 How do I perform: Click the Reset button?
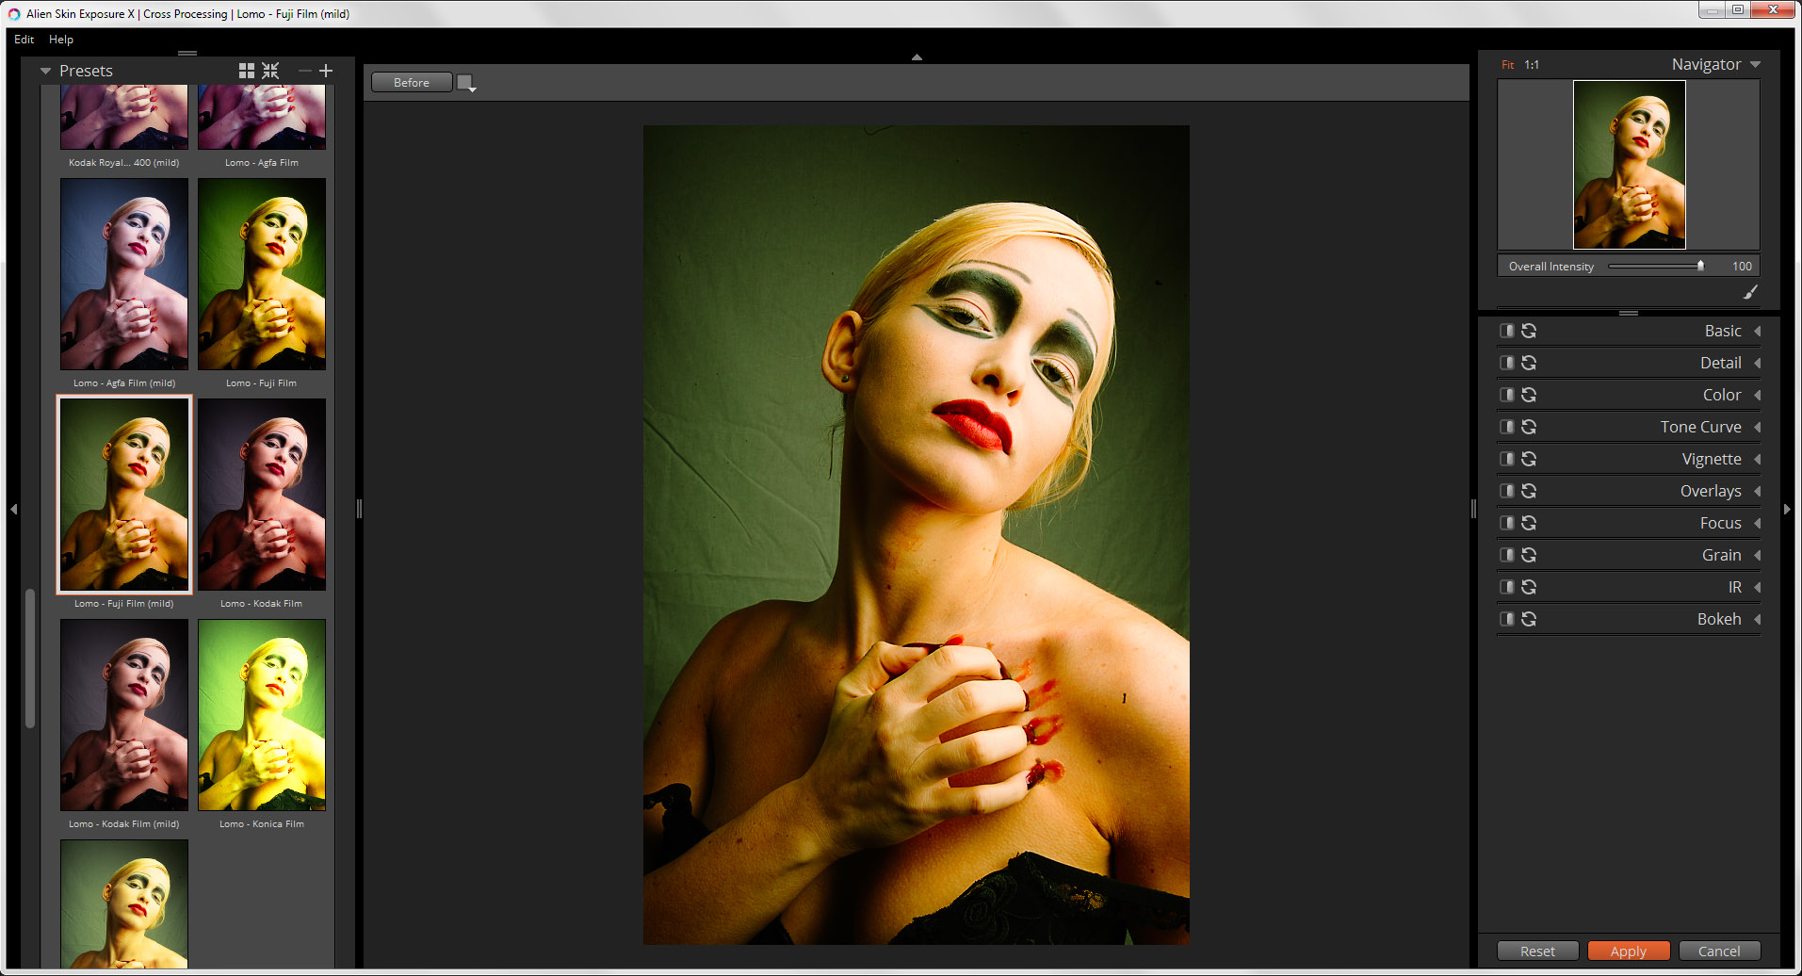1537,952
